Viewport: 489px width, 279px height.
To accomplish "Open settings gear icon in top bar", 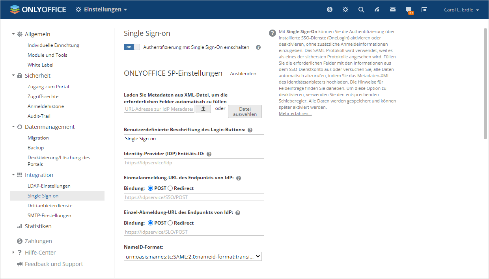I will [345, 9].
